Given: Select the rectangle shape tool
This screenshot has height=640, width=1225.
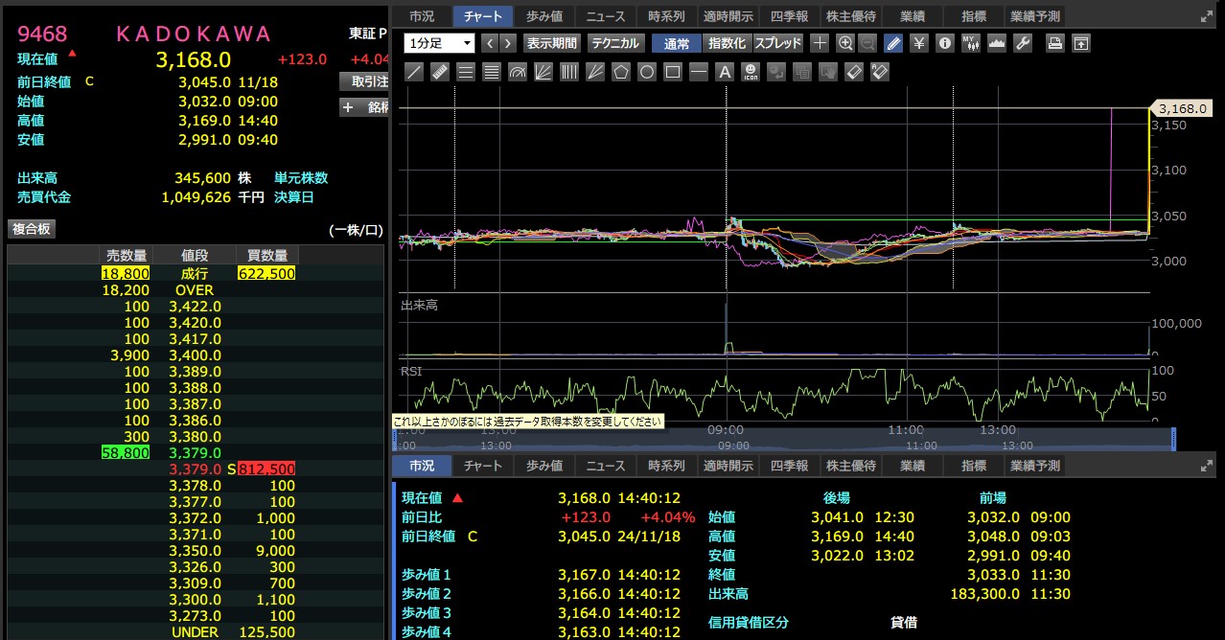Looking at the screenshot, I should [673, 72].
